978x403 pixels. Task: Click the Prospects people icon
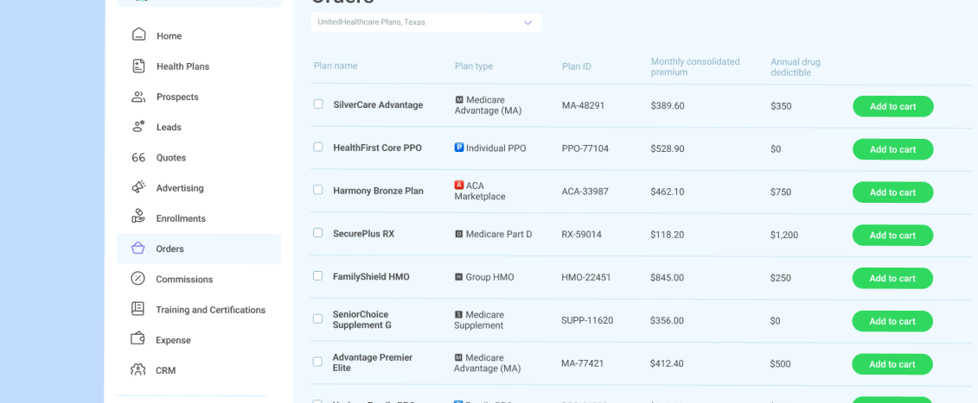138,97
